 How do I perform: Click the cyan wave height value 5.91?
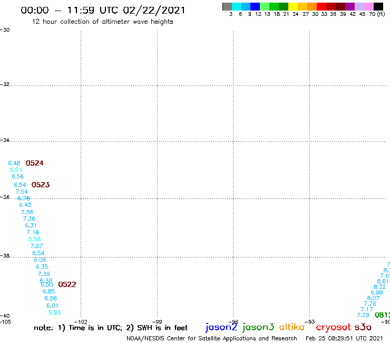(x=15, y=170)
